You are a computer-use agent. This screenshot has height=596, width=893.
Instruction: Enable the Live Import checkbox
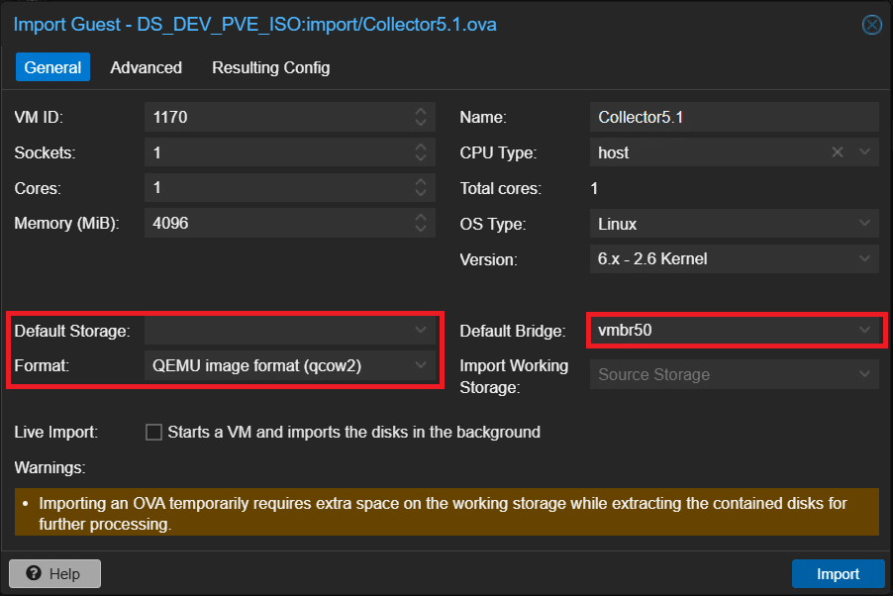(x=153, y=432)
